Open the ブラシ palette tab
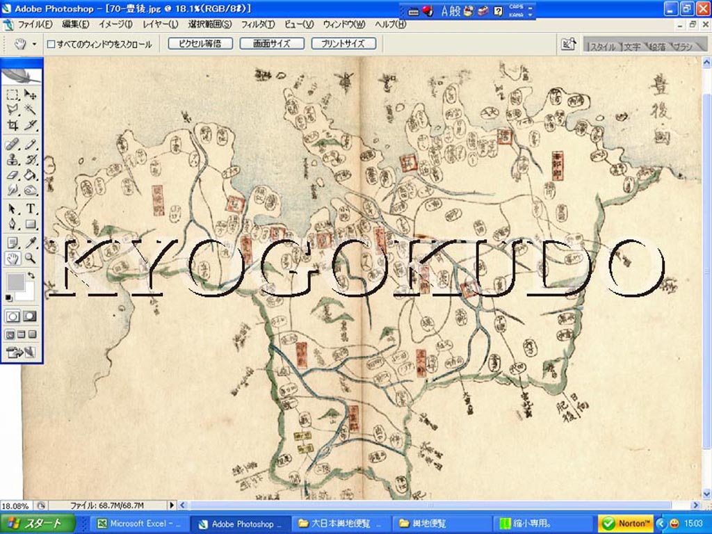 click(x=683, y=47)
